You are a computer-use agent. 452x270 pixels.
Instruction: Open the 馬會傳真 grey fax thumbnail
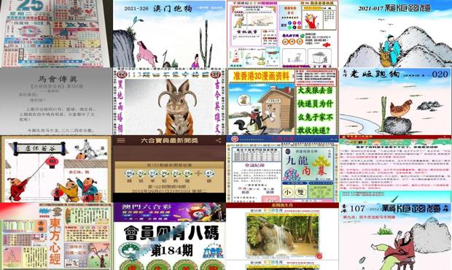[56, 101]
